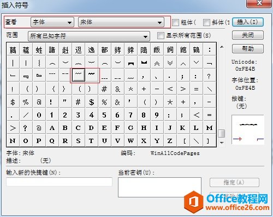Select the 都 character cell
The width and height of the screenshot is (273, 217).
[x=105, y=49]
